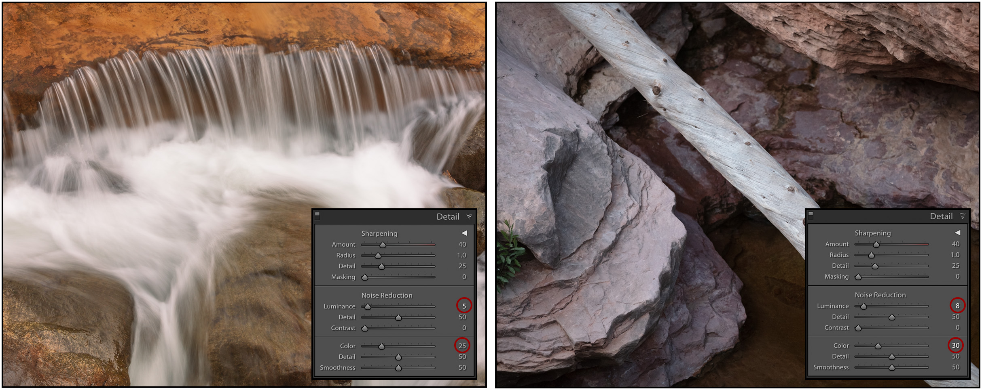This screenshot has width=982, height=390.
Task: Click the Color noise slider handle in the rock panel
Action: [878, 346]
